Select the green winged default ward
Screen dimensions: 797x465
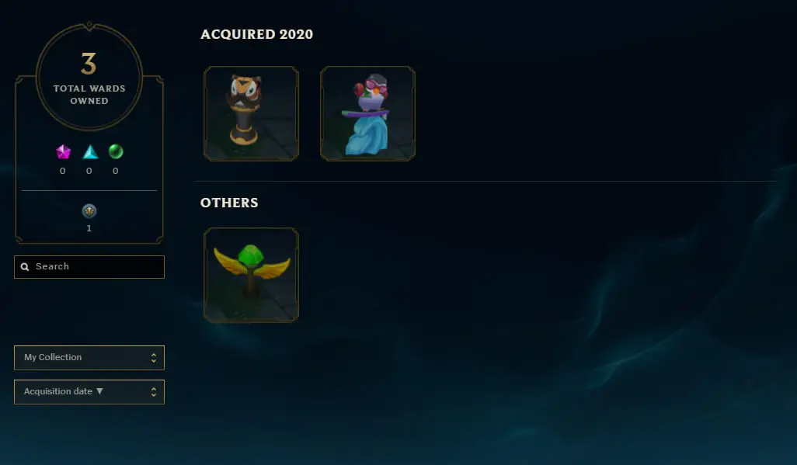pyautogui.click(x=251, y=275)
